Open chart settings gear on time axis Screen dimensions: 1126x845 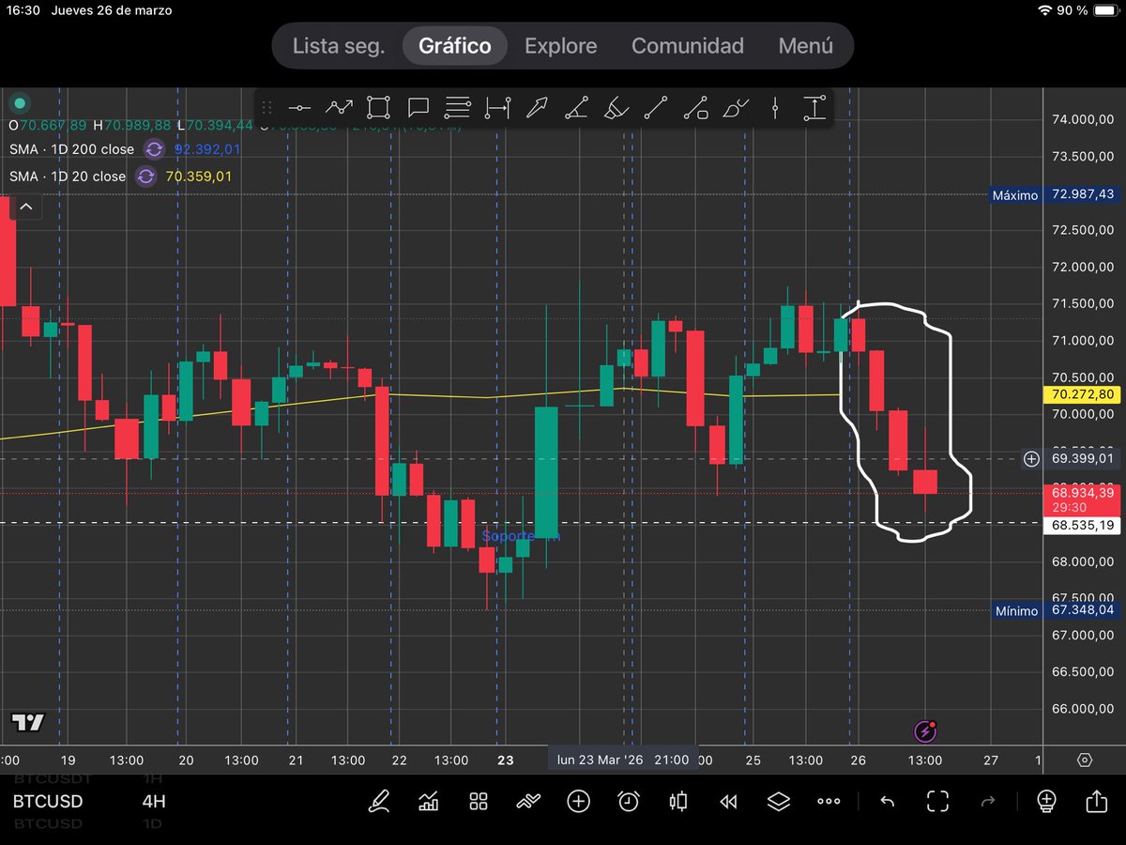1086,760
